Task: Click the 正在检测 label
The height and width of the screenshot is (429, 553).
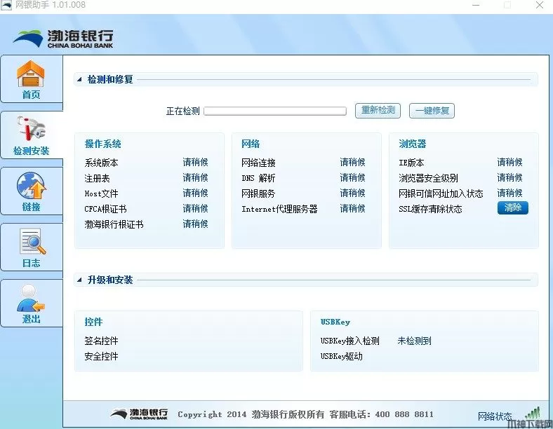Action: [x=183, y=111]
